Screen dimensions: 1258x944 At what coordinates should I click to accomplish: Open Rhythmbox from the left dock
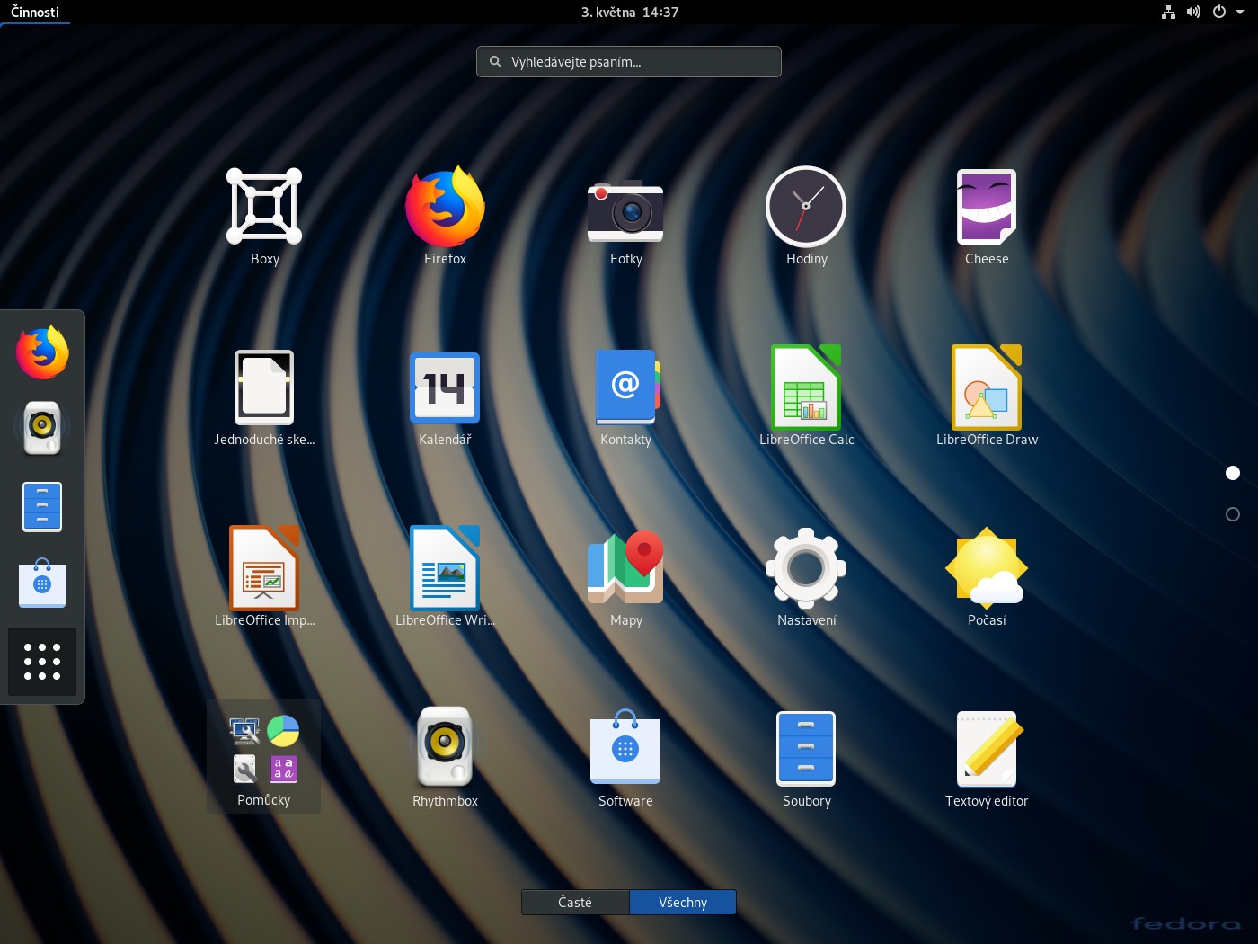pyautogui.click(x=42, y=428)
